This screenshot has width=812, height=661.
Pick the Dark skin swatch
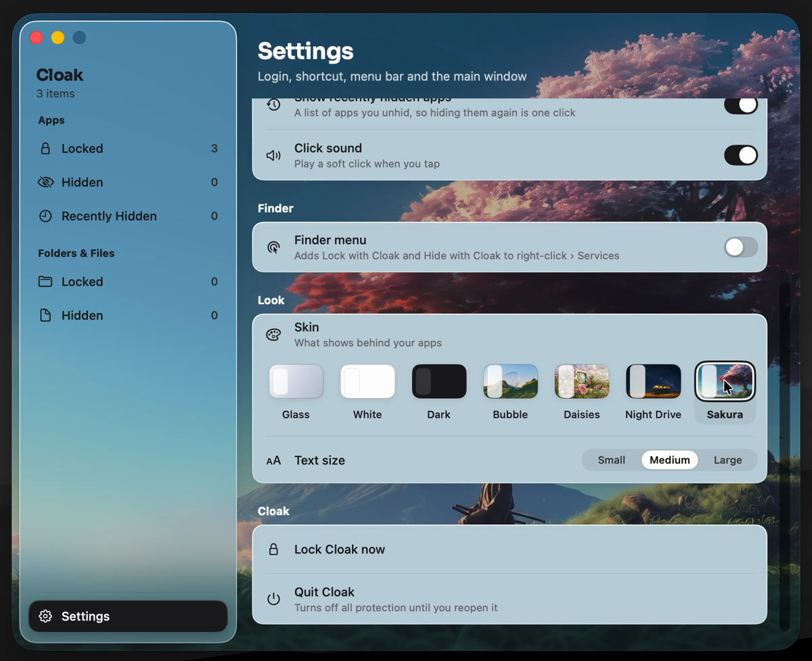pyautogui.click(x=439, y=382)
